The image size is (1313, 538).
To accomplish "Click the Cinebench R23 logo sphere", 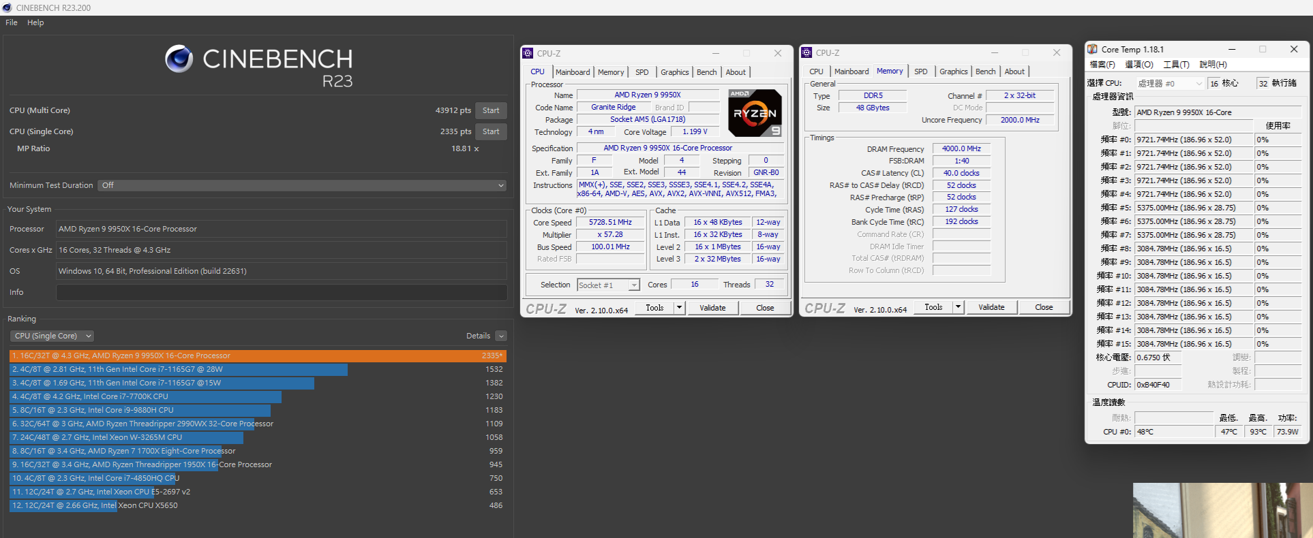I will [x=179, y=59].
